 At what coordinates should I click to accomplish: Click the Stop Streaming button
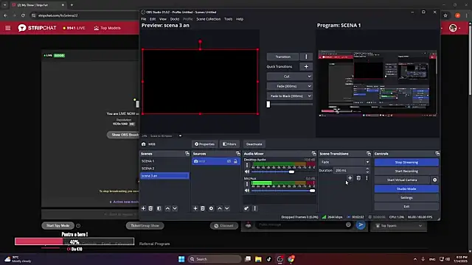tap(406, 162)
